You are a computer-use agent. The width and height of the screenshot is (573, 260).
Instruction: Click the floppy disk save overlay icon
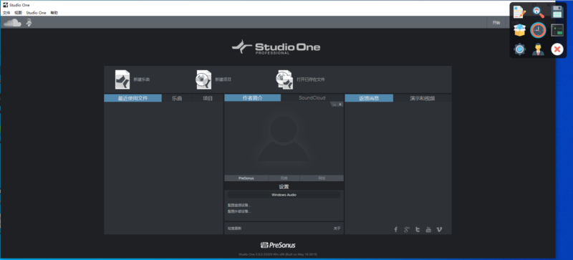click(x=557, y=11)
